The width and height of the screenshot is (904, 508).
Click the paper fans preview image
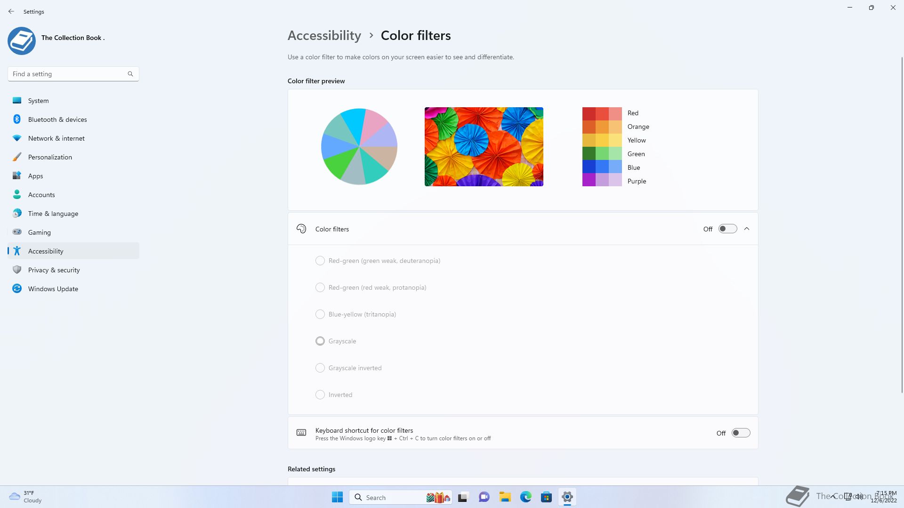click(x=484, y=147)
